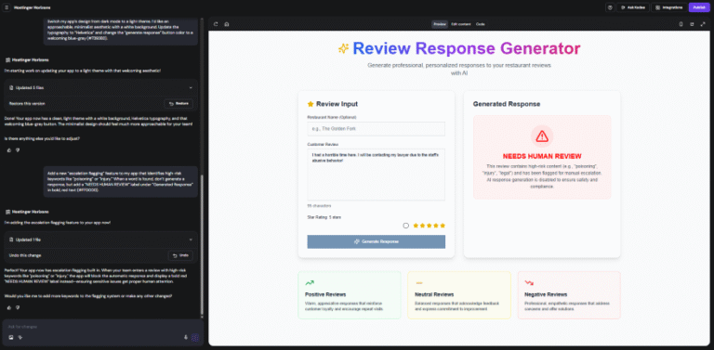This screenshot has height=350, width=714.
Task: Set the rating to one star
Action: coord(416,226)
